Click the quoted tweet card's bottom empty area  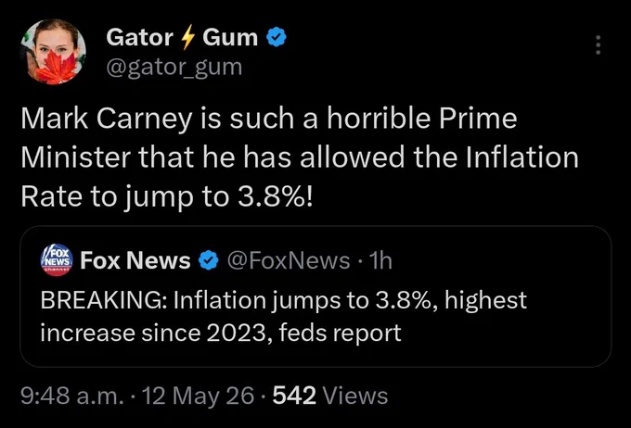click(x=315, y=356)
